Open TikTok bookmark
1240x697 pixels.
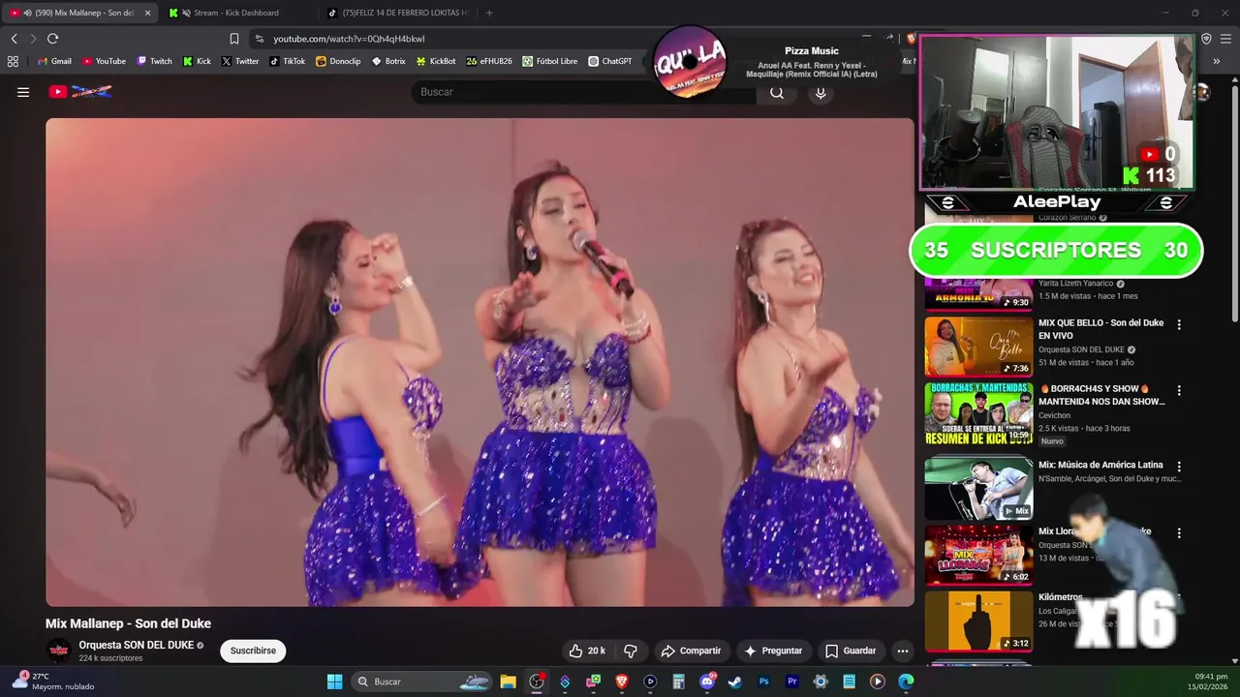click(x=287, y=61)
